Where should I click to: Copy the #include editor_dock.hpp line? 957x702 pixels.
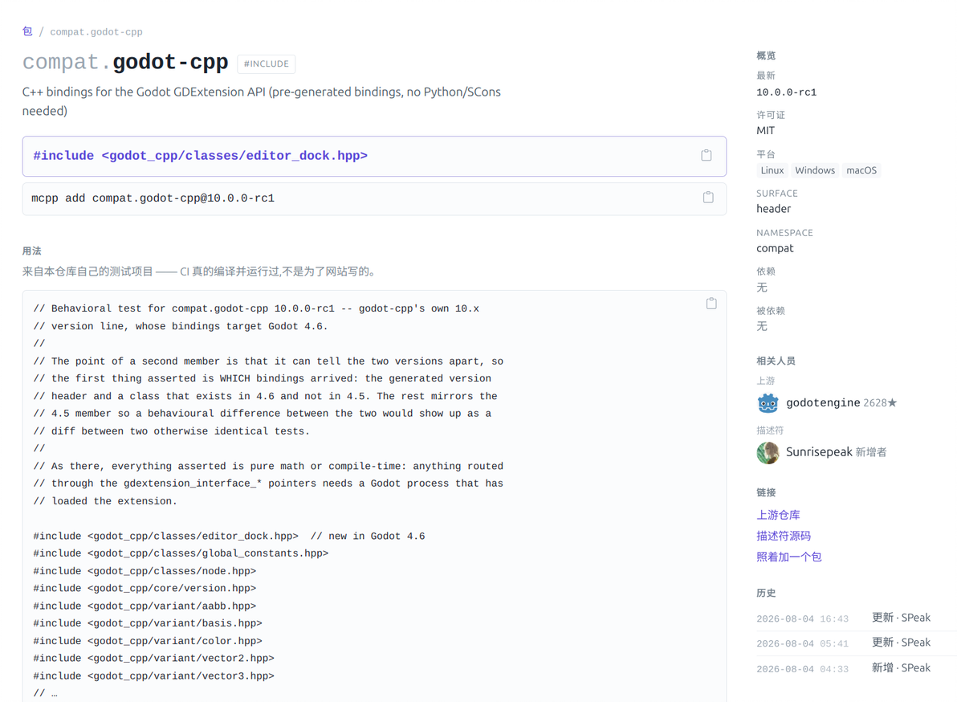[707, 155]
